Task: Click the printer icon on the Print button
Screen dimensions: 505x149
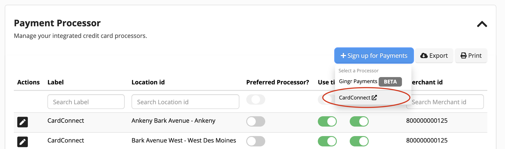Action: tap(463, 55)
